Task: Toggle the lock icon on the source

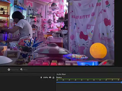Action: [x=53, y=77]
